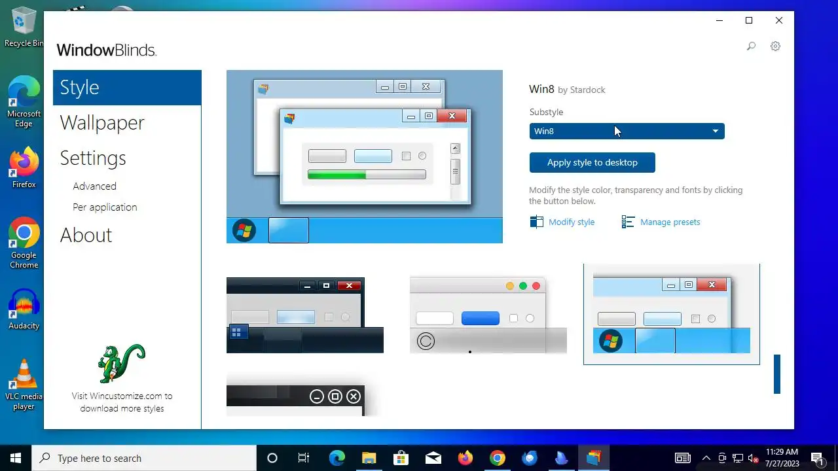Image resolution: width=838 pixels, height=471 pixels.
Task: Click the taskbar search box
Action: point(144,458)
